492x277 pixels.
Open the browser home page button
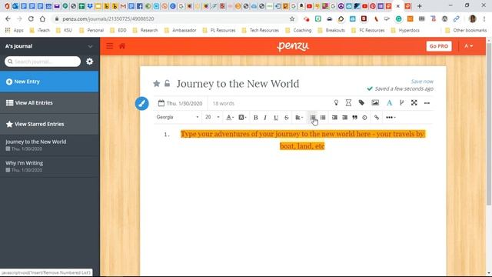[42, 18]
